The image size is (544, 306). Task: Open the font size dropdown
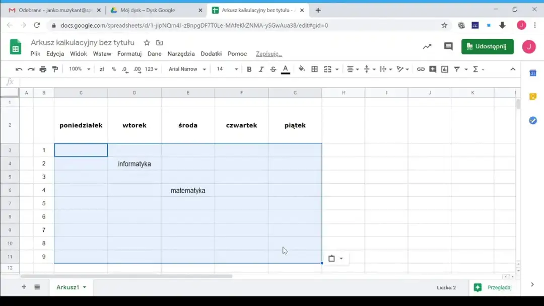tap(227, 69)
